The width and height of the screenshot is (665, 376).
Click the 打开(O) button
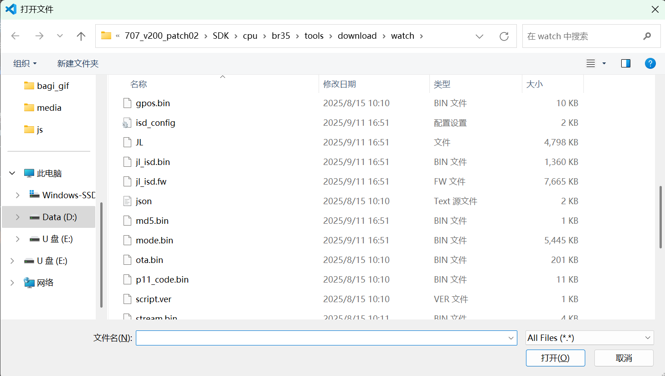[x=556, y=358]
